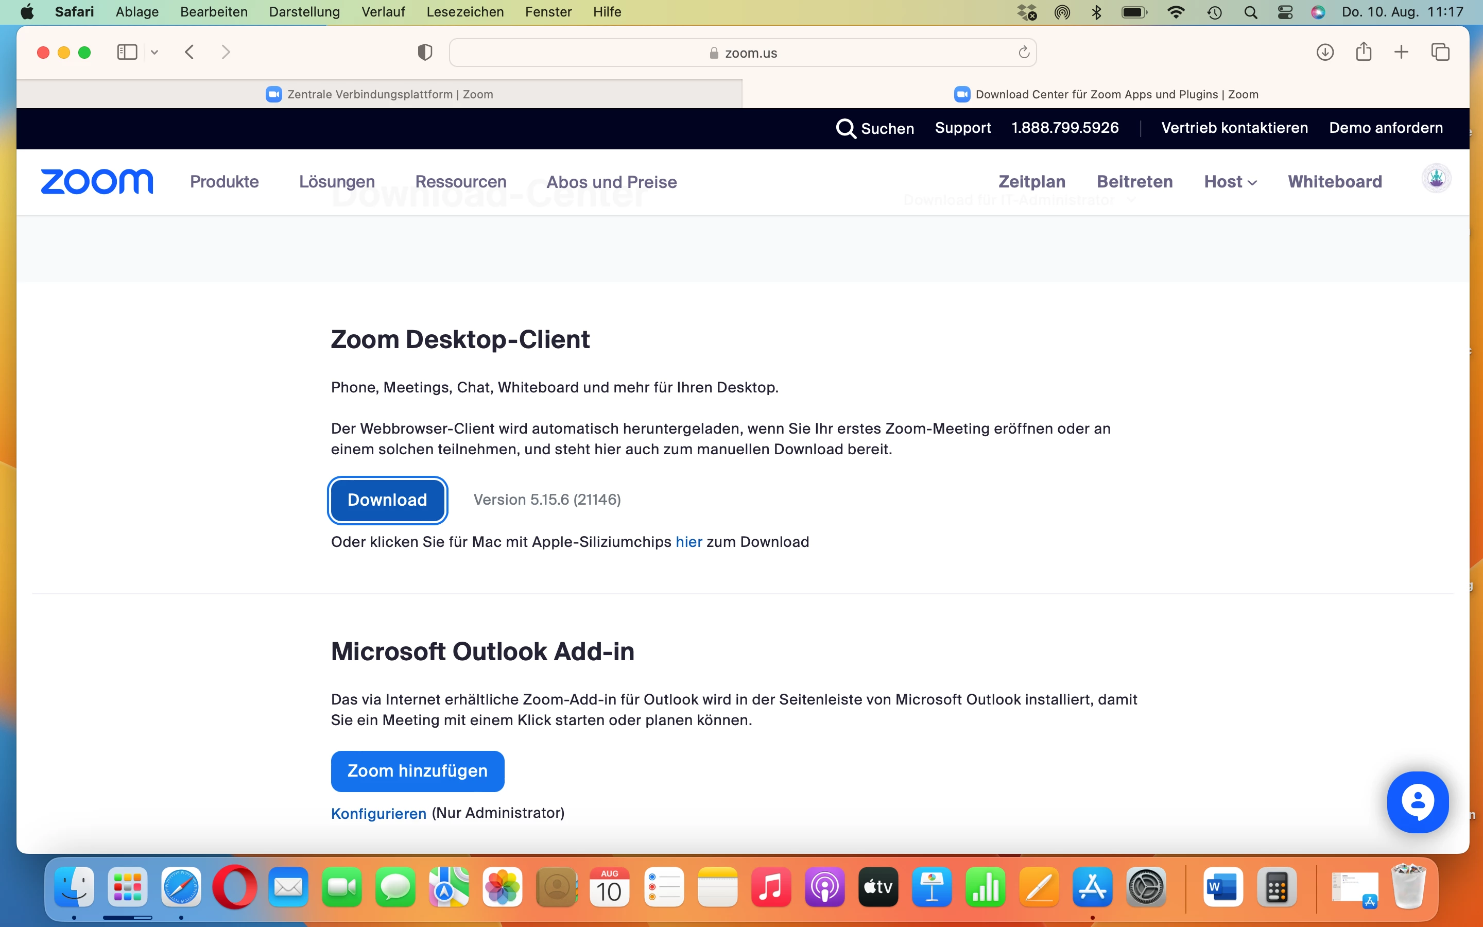Open the Lesezeichen menu

[464, 12]
